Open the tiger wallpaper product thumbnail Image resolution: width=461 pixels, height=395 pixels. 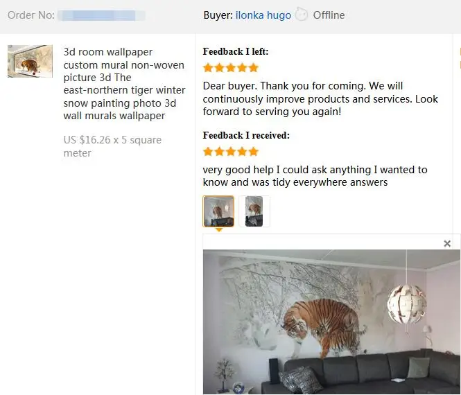tap(30, 61)
